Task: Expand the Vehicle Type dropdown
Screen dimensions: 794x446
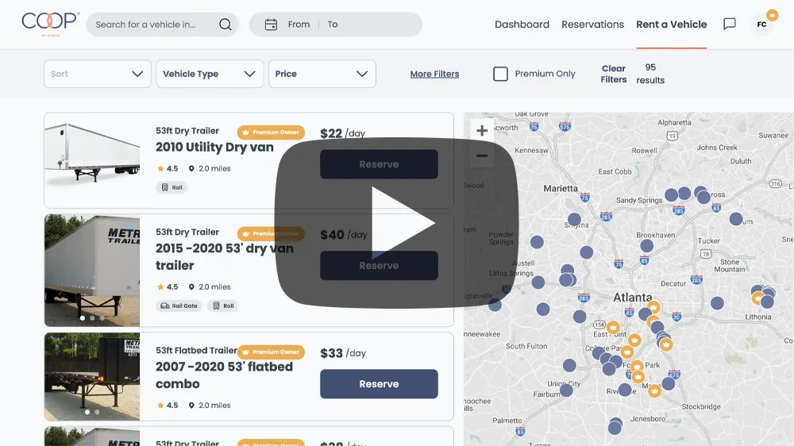Action: [210, 74]
